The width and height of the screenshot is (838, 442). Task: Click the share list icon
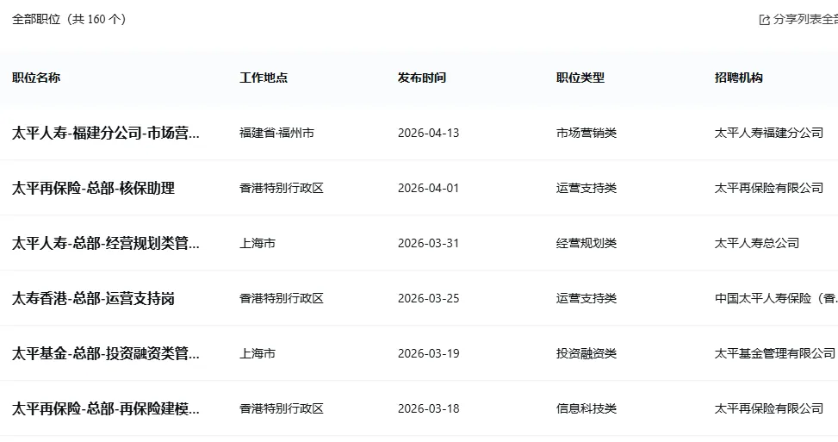[764, 20]
